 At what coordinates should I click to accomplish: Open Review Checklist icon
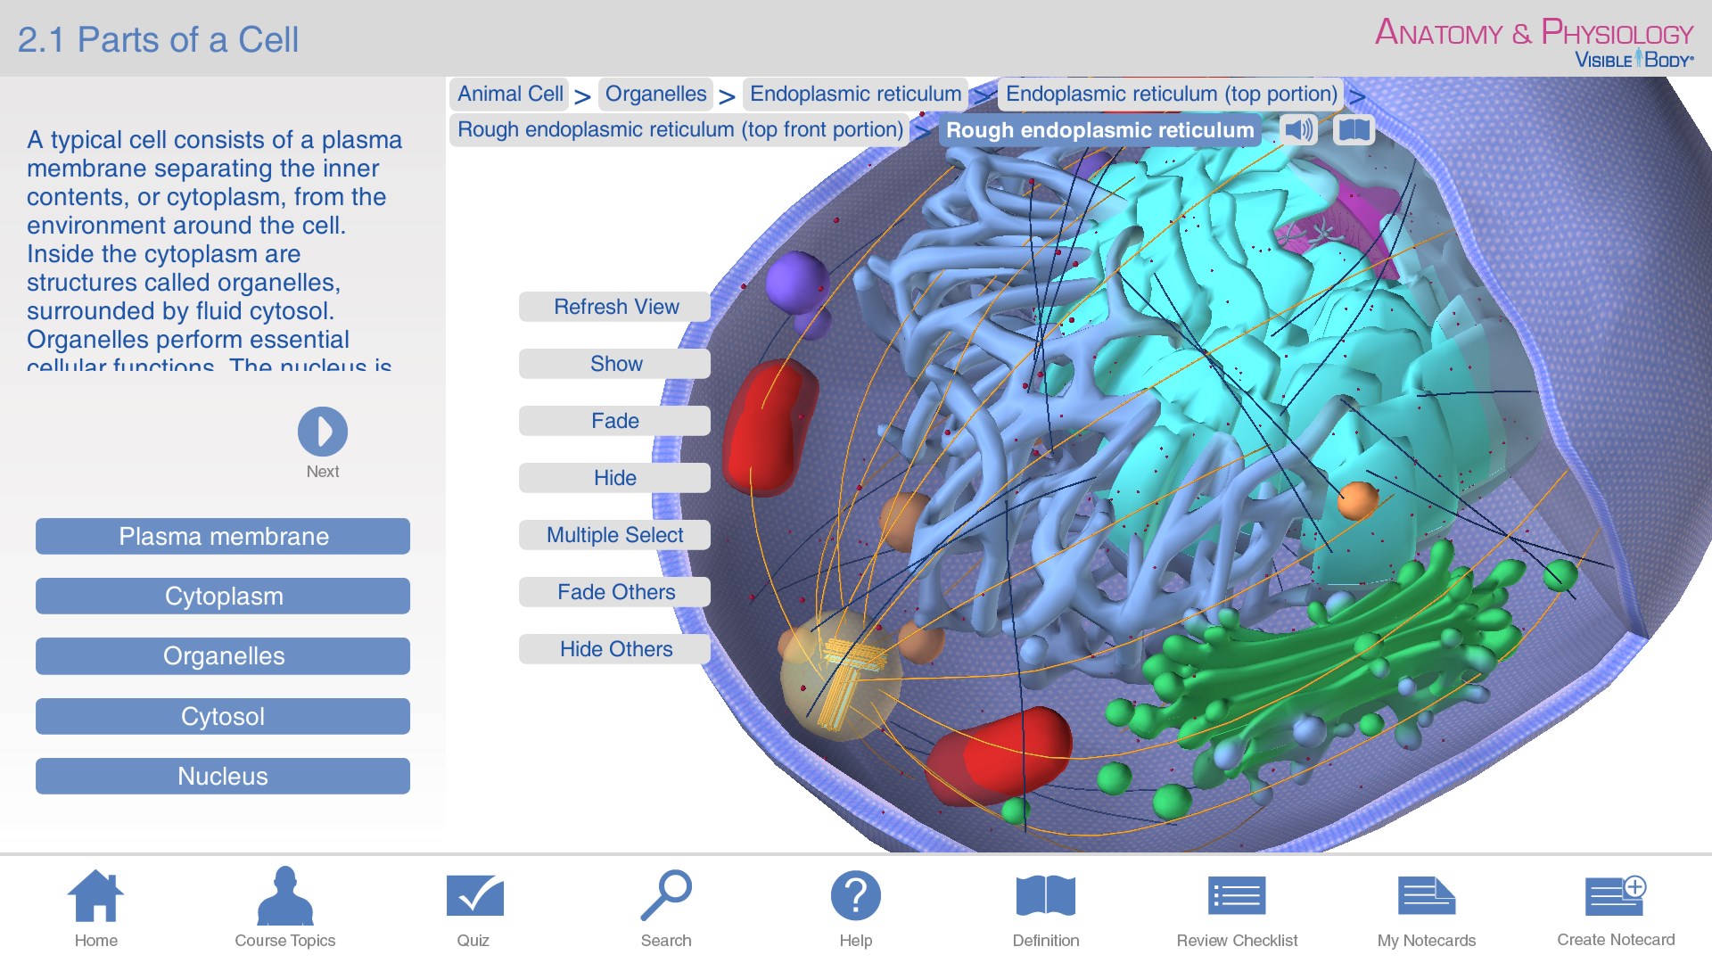pyautogui.click(x=1236, y=896)
